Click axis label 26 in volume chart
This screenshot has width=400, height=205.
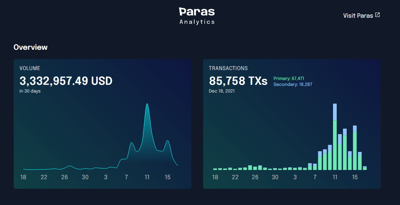pyautogui.click(x=64, y=177)
